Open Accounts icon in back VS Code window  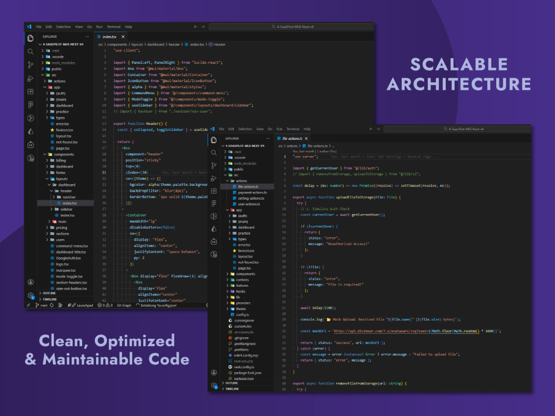31,282
